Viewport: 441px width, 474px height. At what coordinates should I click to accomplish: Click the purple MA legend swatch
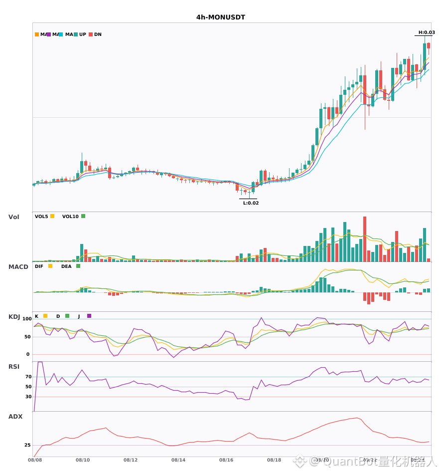click(x=49, y=34)
